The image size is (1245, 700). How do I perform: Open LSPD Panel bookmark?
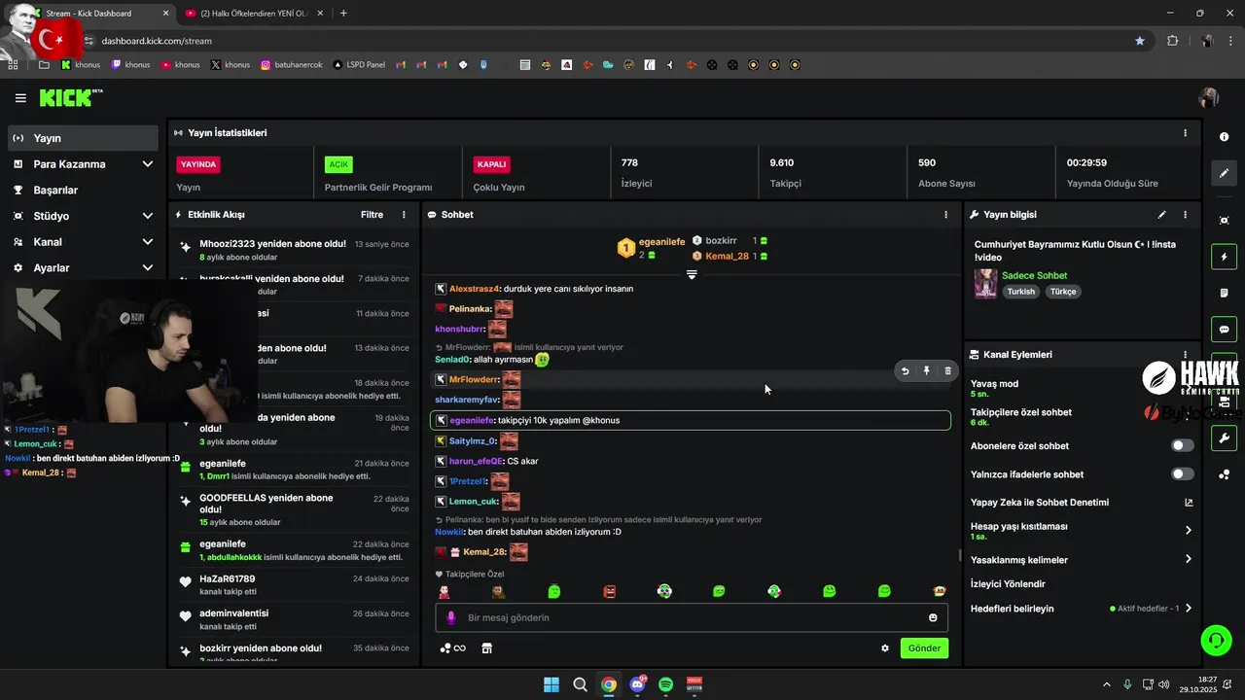(x=359, y=65)
